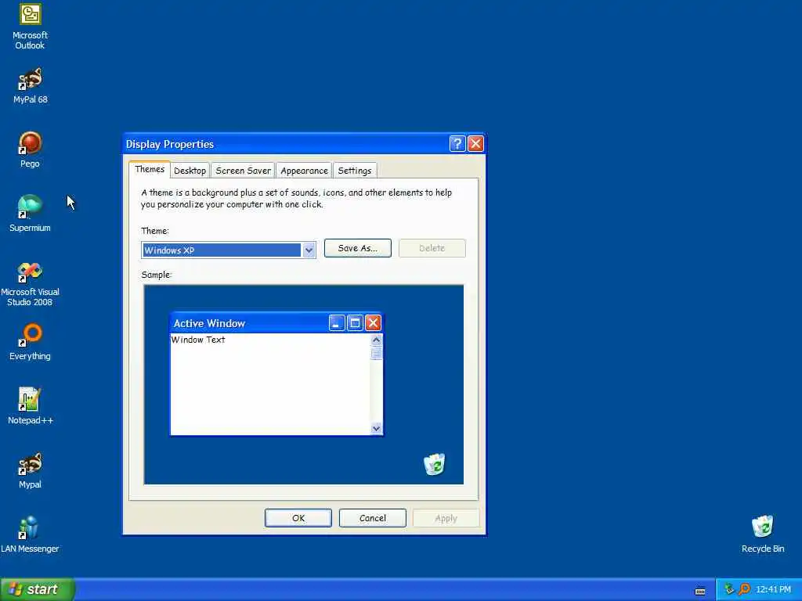The height and width of the screenshot is (601, 802).
Task: Click the sample window scrollbar thumb
Action: [x=377, y=353]
